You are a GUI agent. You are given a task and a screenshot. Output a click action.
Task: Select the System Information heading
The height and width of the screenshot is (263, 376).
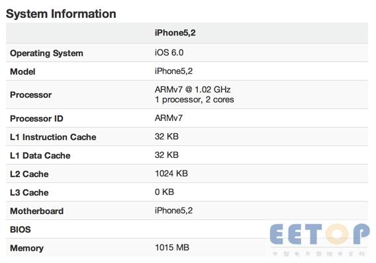pos(61,14)
